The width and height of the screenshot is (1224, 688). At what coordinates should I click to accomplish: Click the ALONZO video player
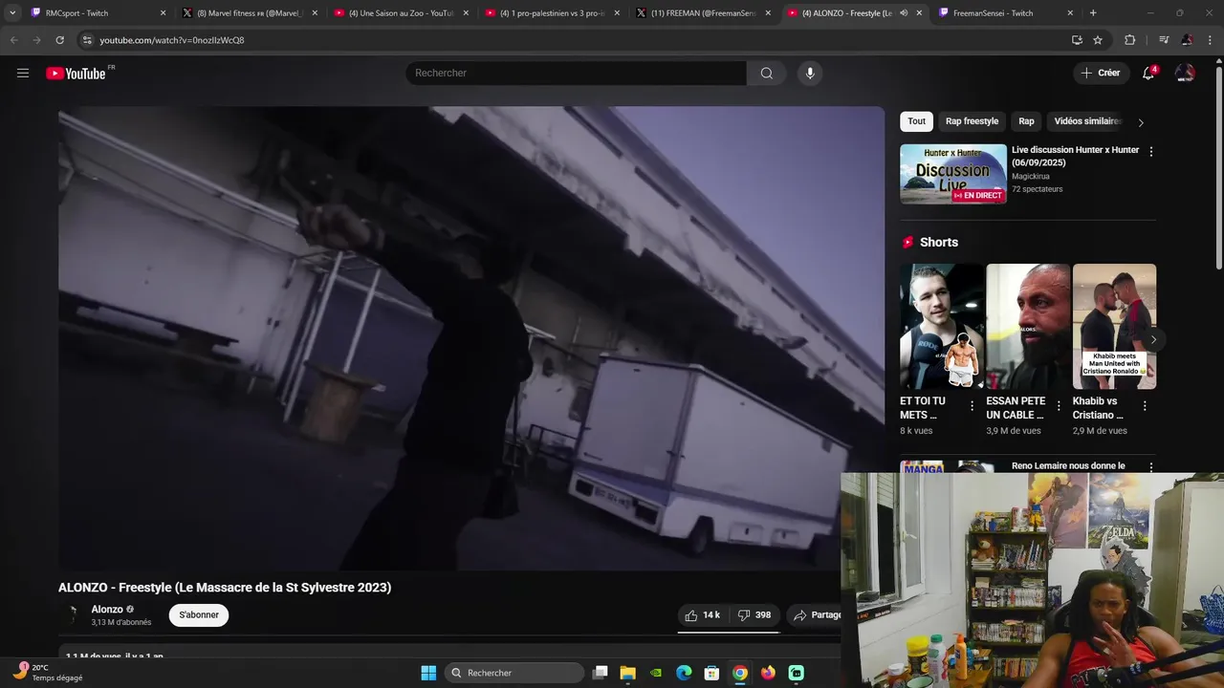coord(471,338)
